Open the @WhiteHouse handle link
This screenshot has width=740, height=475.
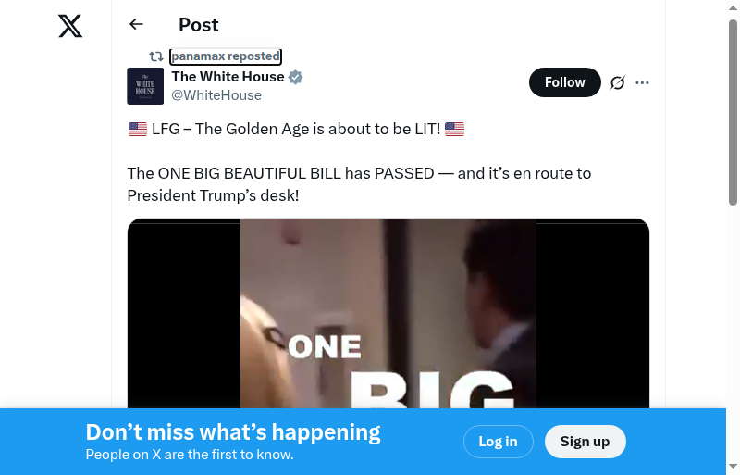[x=216, y=95]
